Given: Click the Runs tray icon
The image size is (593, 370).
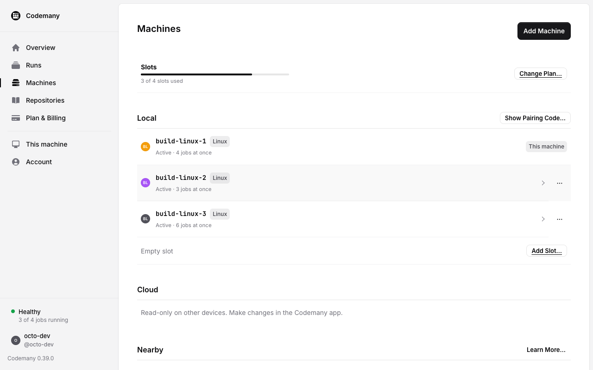Looking at the screenshot, I should (16, 65).
